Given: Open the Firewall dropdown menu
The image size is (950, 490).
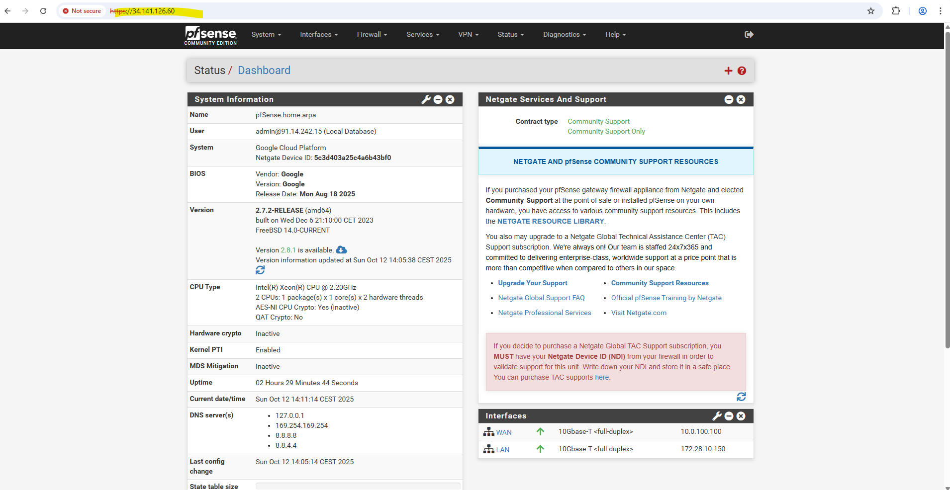Looking at the screenshot, I should click(x=372, y=34).
